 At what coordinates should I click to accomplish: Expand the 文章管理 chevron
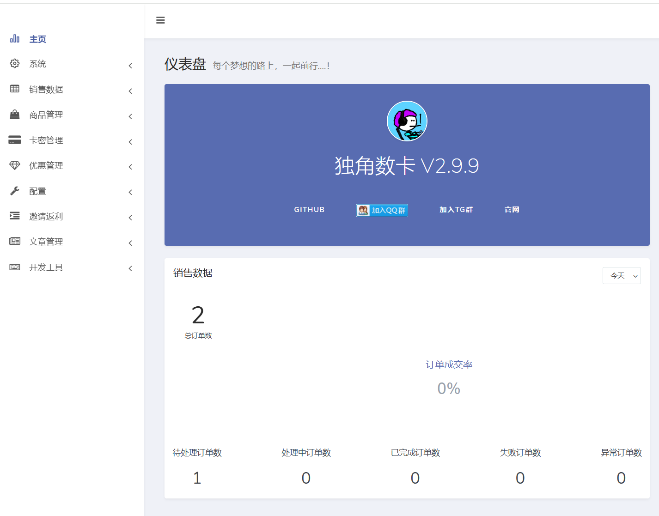130,243
